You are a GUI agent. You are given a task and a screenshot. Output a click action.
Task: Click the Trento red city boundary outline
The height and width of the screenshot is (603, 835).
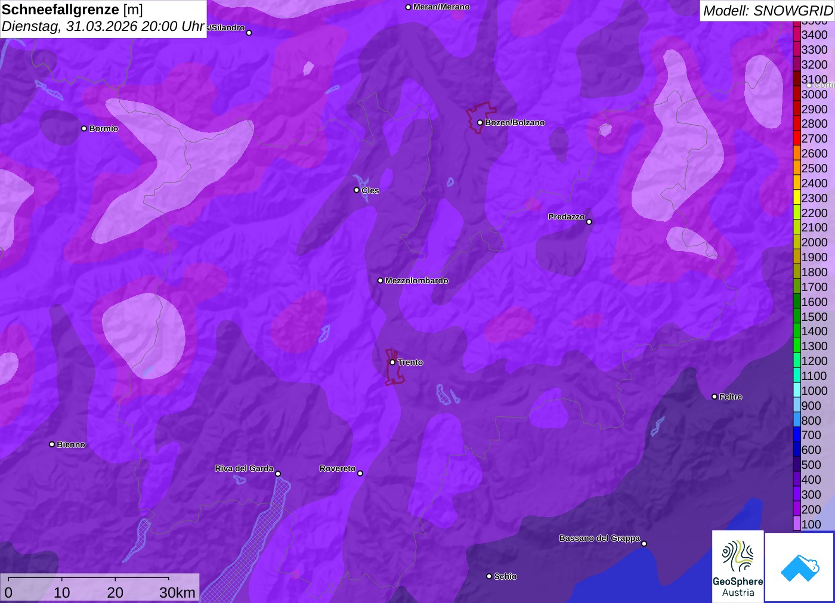395,367
